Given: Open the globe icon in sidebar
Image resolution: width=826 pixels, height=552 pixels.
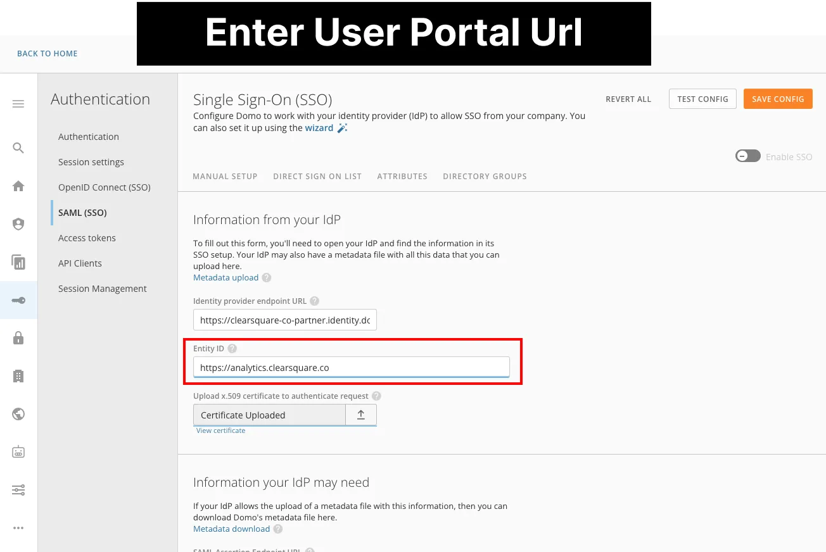Looking at the screenshot, I should [18, 414].
